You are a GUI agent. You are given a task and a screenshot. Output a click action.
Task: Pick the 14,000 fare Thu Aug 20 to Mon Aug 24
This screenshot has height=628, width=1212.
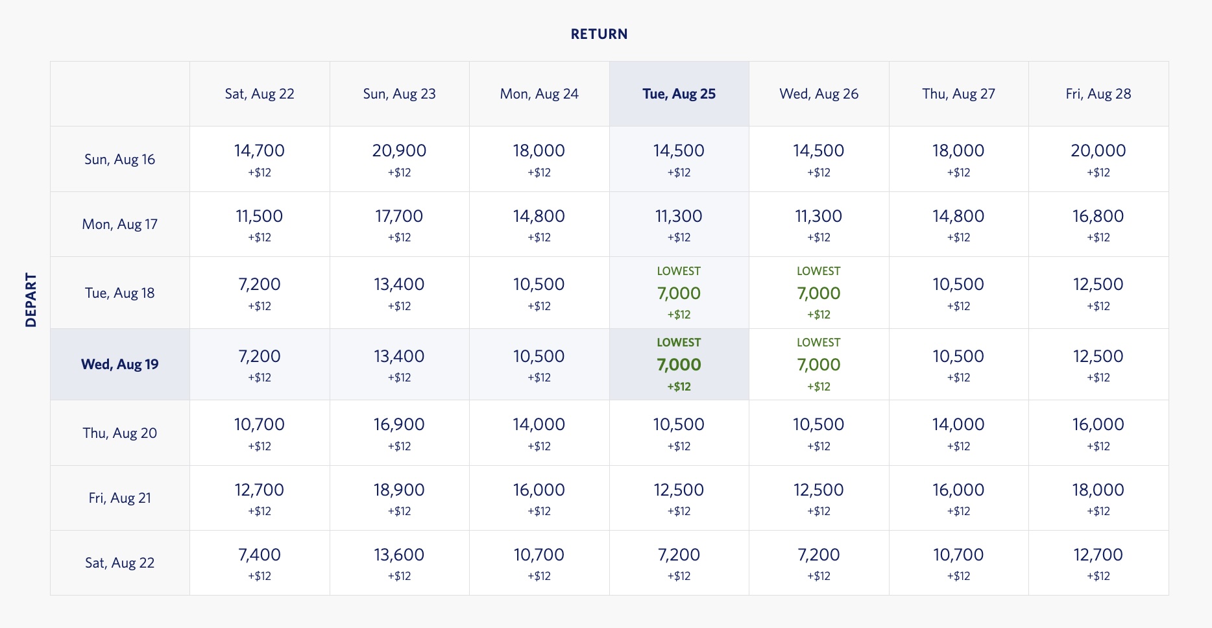[x=539, y=433]
